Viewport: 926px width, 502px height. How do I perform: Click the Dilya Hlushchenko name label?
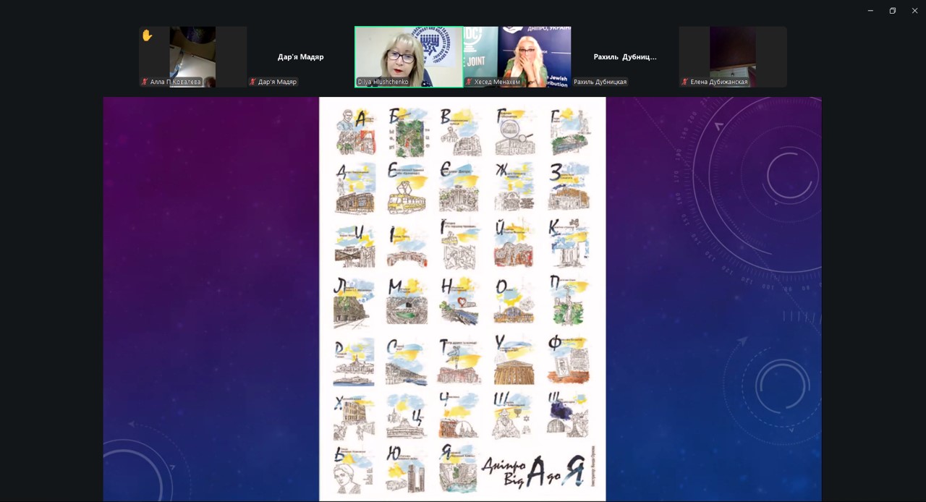(383, 82)
